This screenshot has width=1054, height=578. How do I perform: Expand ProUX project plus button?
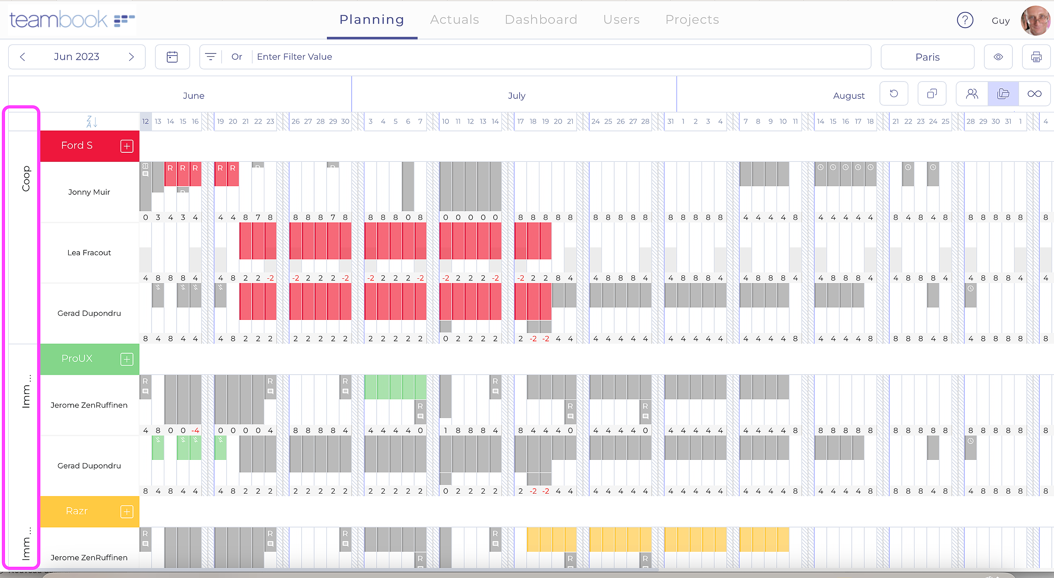(127, 359)
